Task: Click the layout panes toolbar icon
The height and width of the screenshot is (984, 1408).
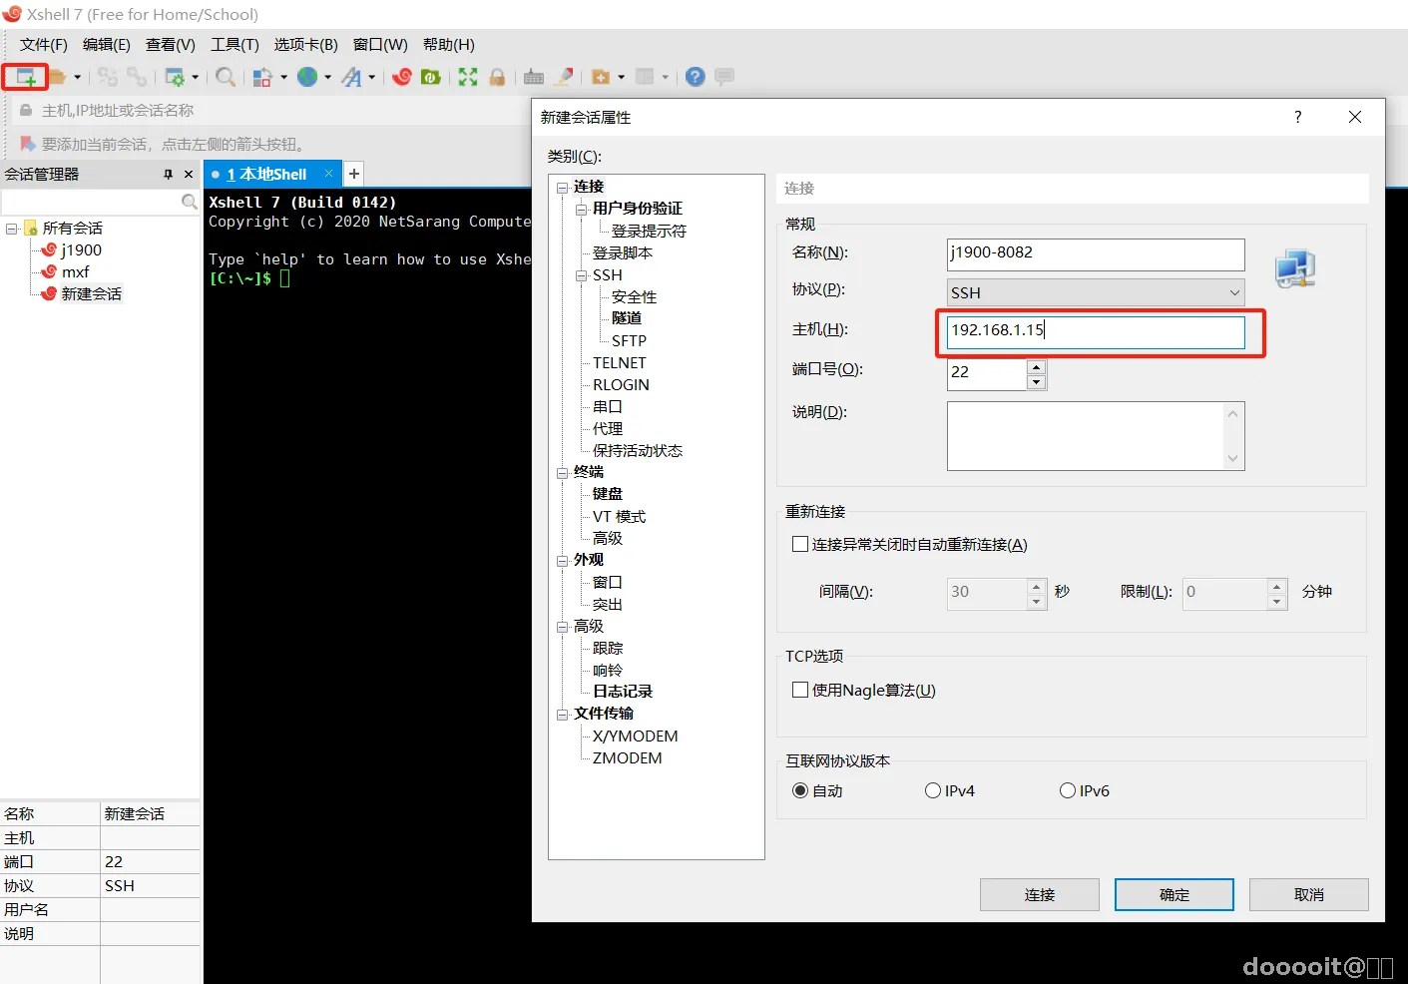Action: click(x=646, y=77)
